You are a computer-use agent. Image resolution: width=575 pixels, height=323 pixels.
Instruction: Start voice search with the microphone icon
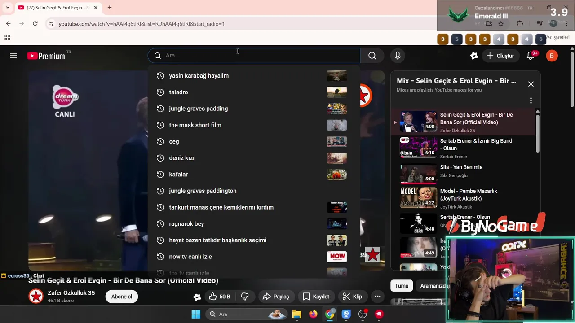398,56
